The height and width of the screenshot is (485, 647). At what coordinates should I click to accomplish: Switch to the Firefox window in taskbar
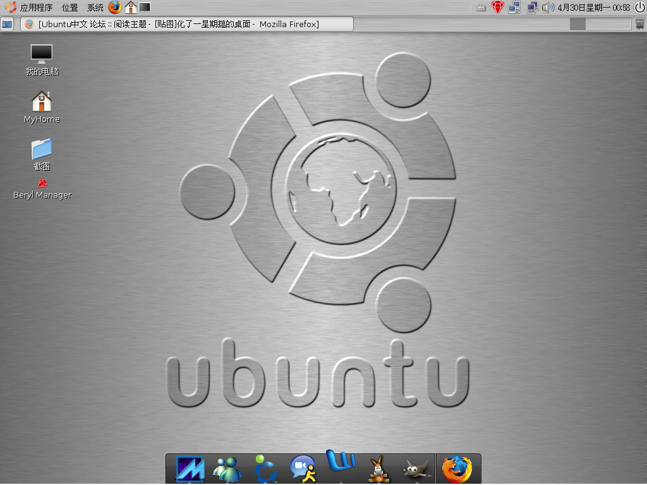tap(187, 24)
